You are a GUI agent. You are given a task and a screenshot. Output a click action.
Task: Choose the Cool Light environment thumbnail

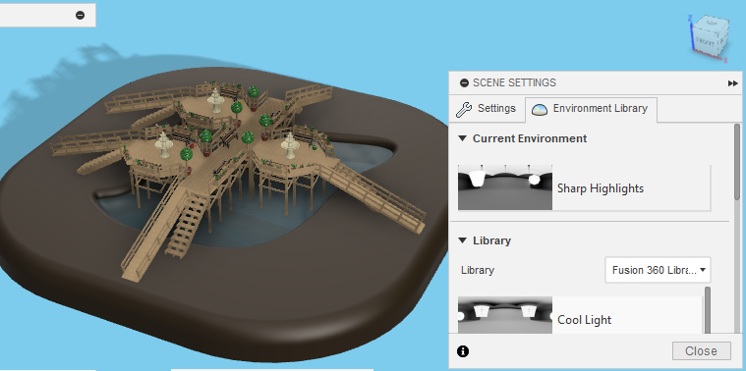[x=505, y=315]
